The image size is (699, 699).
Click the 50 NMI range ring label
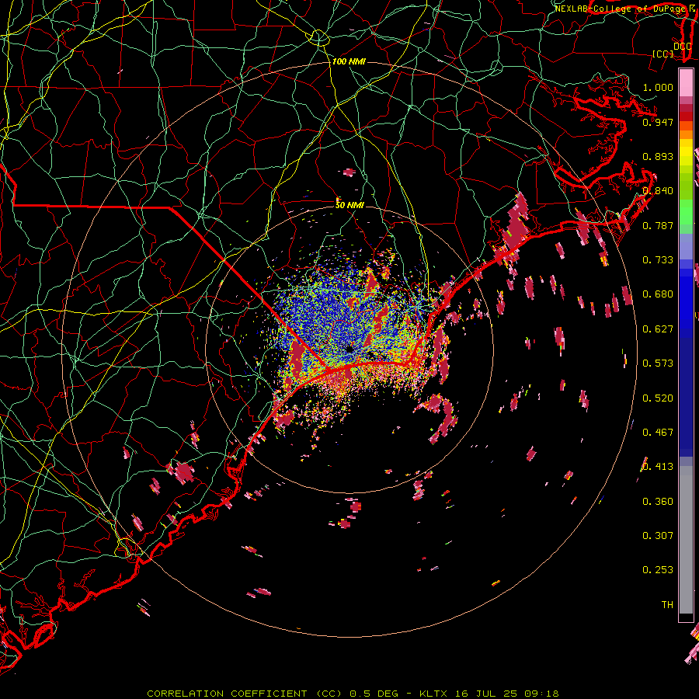pyautogui.click(x=349, y=205)
